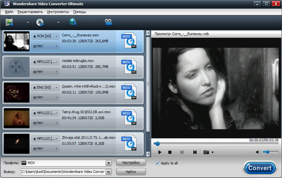Click the file name Corrs_-__Runaway.mov
Screen dimensions: 282x178
[80, 35]
